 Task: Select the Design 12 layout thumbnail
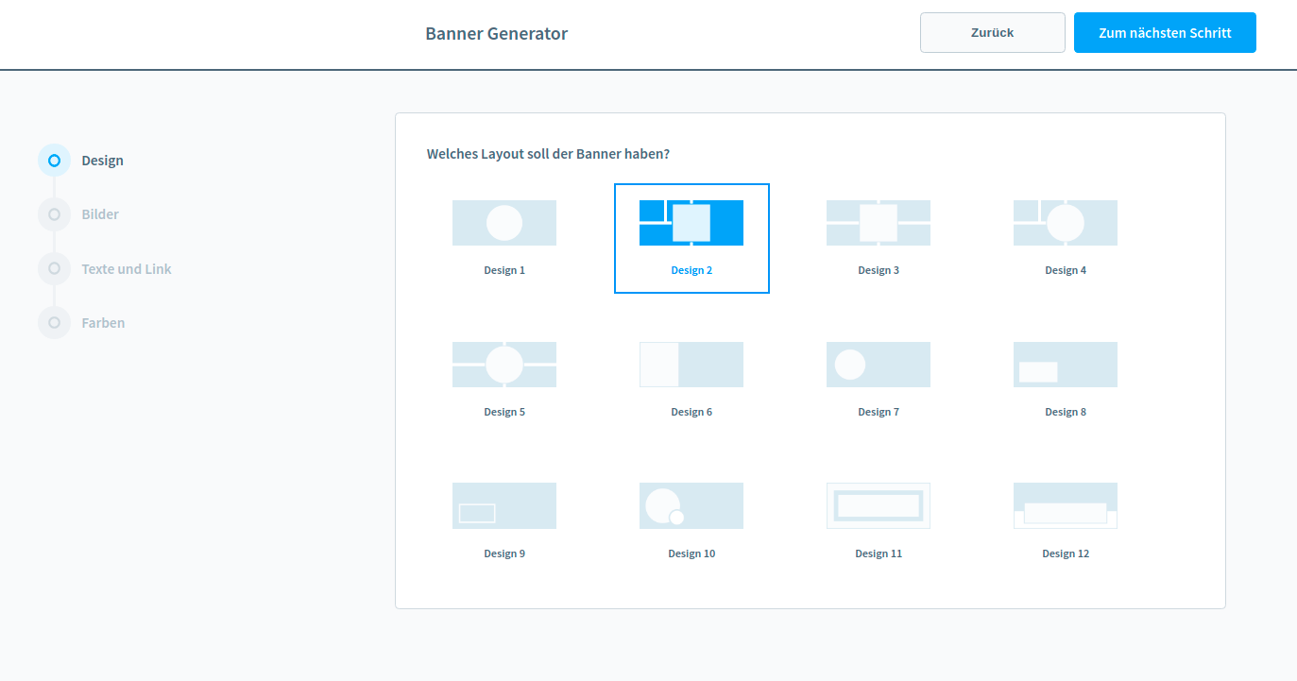[x=1066, y=506]
